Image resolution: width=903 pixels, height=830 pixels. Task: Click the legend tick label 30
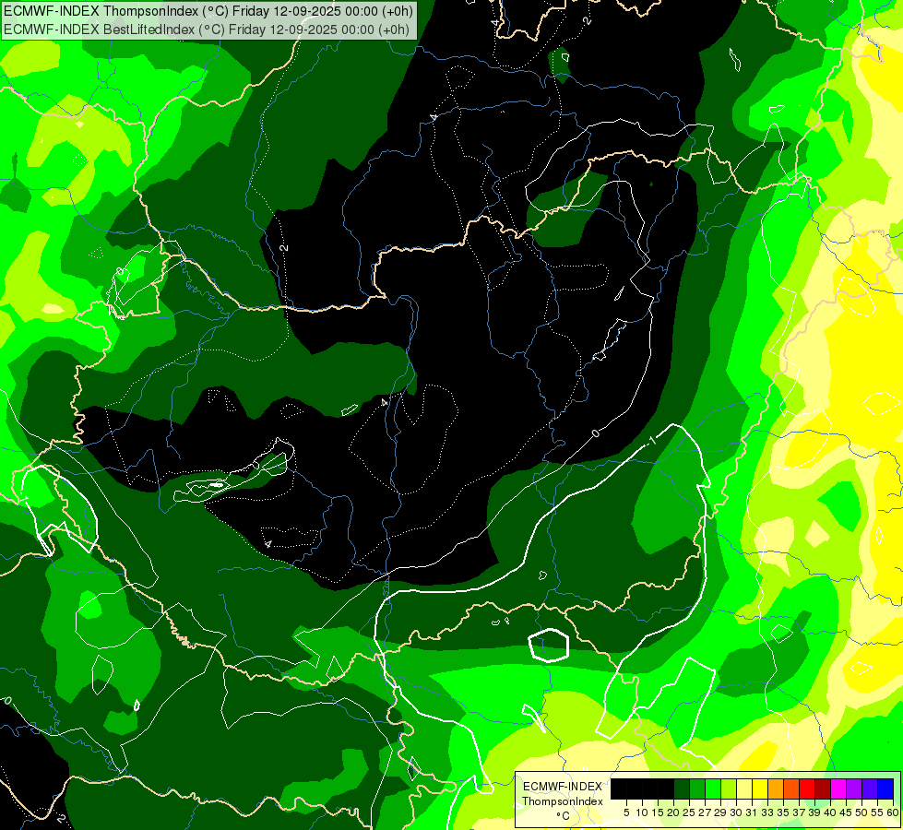(736, 812)
